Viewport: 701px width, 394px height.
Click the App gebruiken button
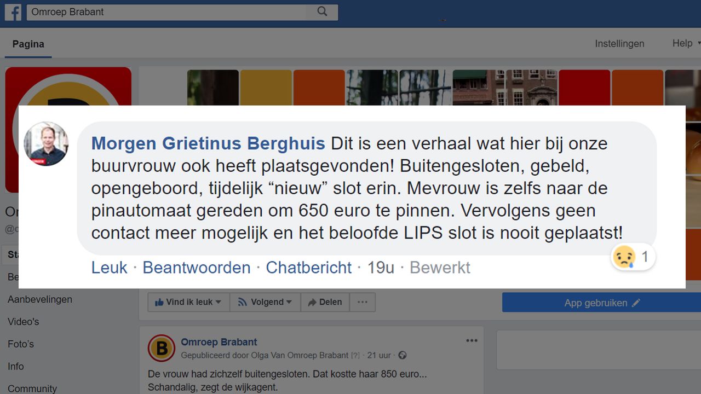point(601,303)
